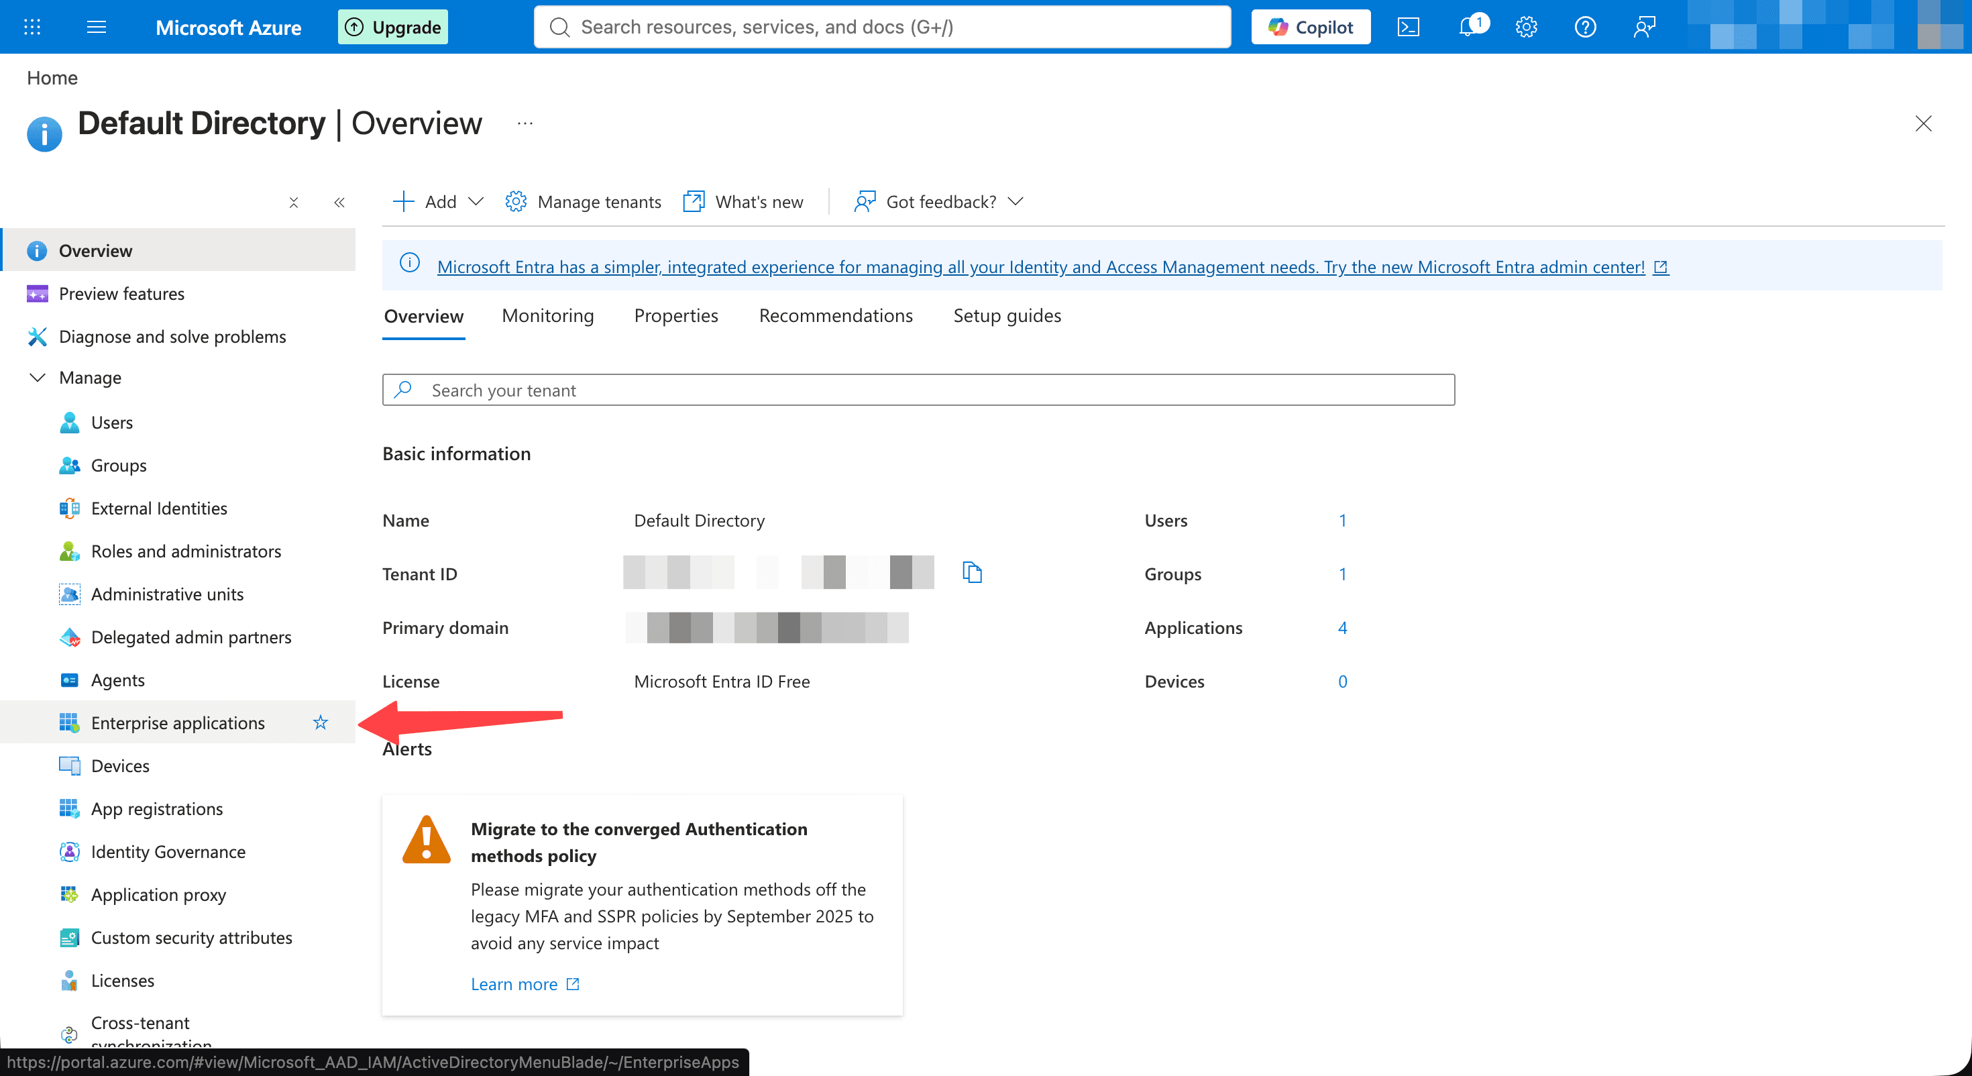Open the Azure app launcher grid icon
The height and width of the screenshot is (1076, 1972).
pyautogui.click(x=32, y=27)
